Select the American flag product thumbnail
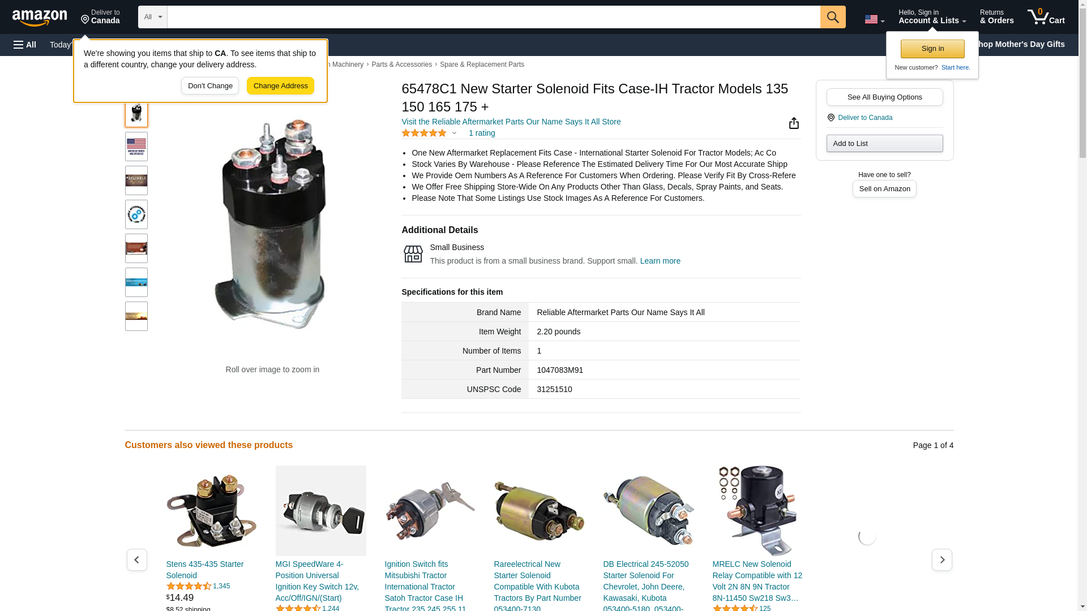 [x=136, y=147]
